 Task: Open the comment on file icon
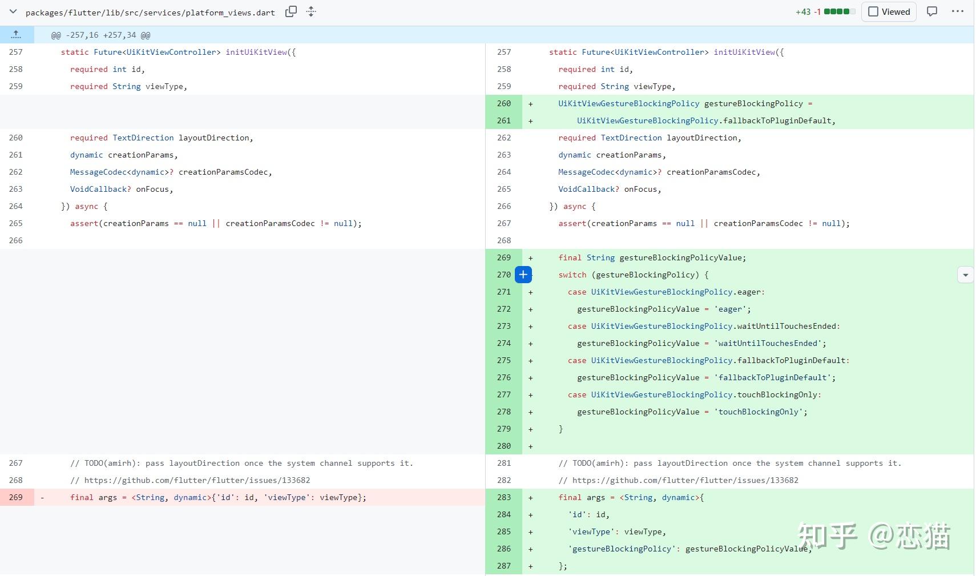point(932,11)
